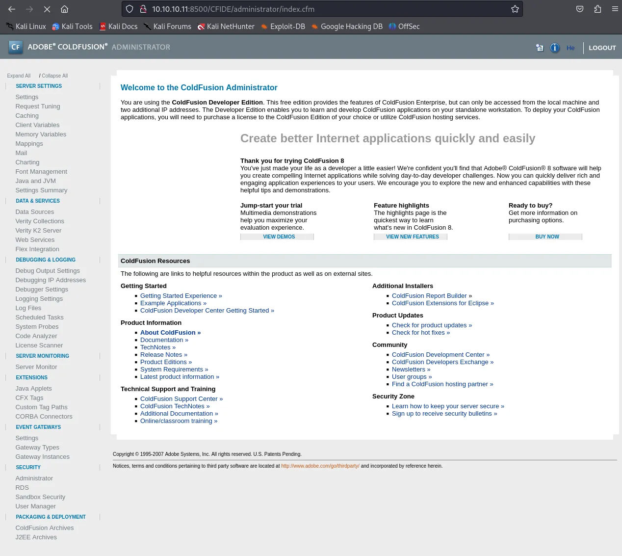Viewport: 622px width, 556px height.
Task: Open ColdFusion Archives in the sidebar
Action: click(45, 528)
